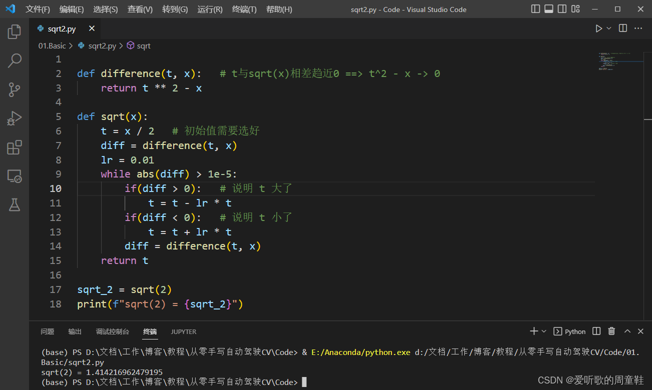The width and height of the screenshot is (652, 390).
Task: Switch to the 调试控制台 panel tab
Action: [x=113, y=331]
